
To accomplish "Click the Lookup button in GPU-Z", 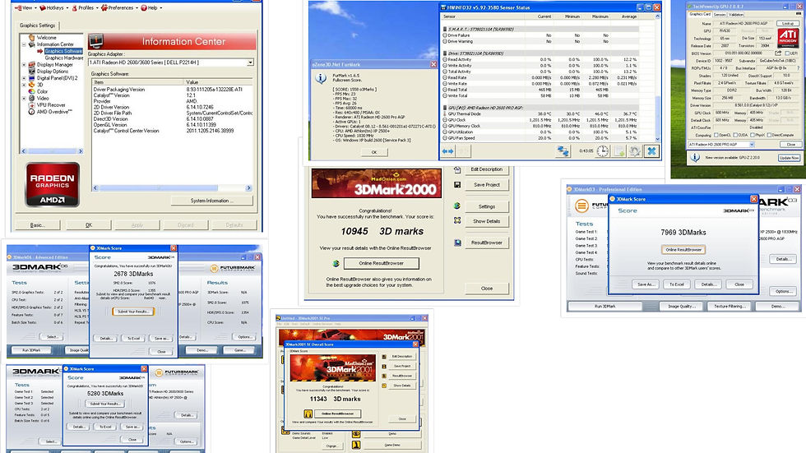I will pyautogui.click(x=788, y=24).
